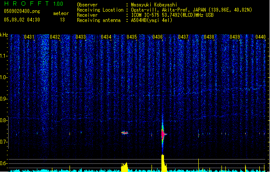Select antenna value A504HB(yagi 4el)
This screenshot has width=270, height=172.
(152, 20)
